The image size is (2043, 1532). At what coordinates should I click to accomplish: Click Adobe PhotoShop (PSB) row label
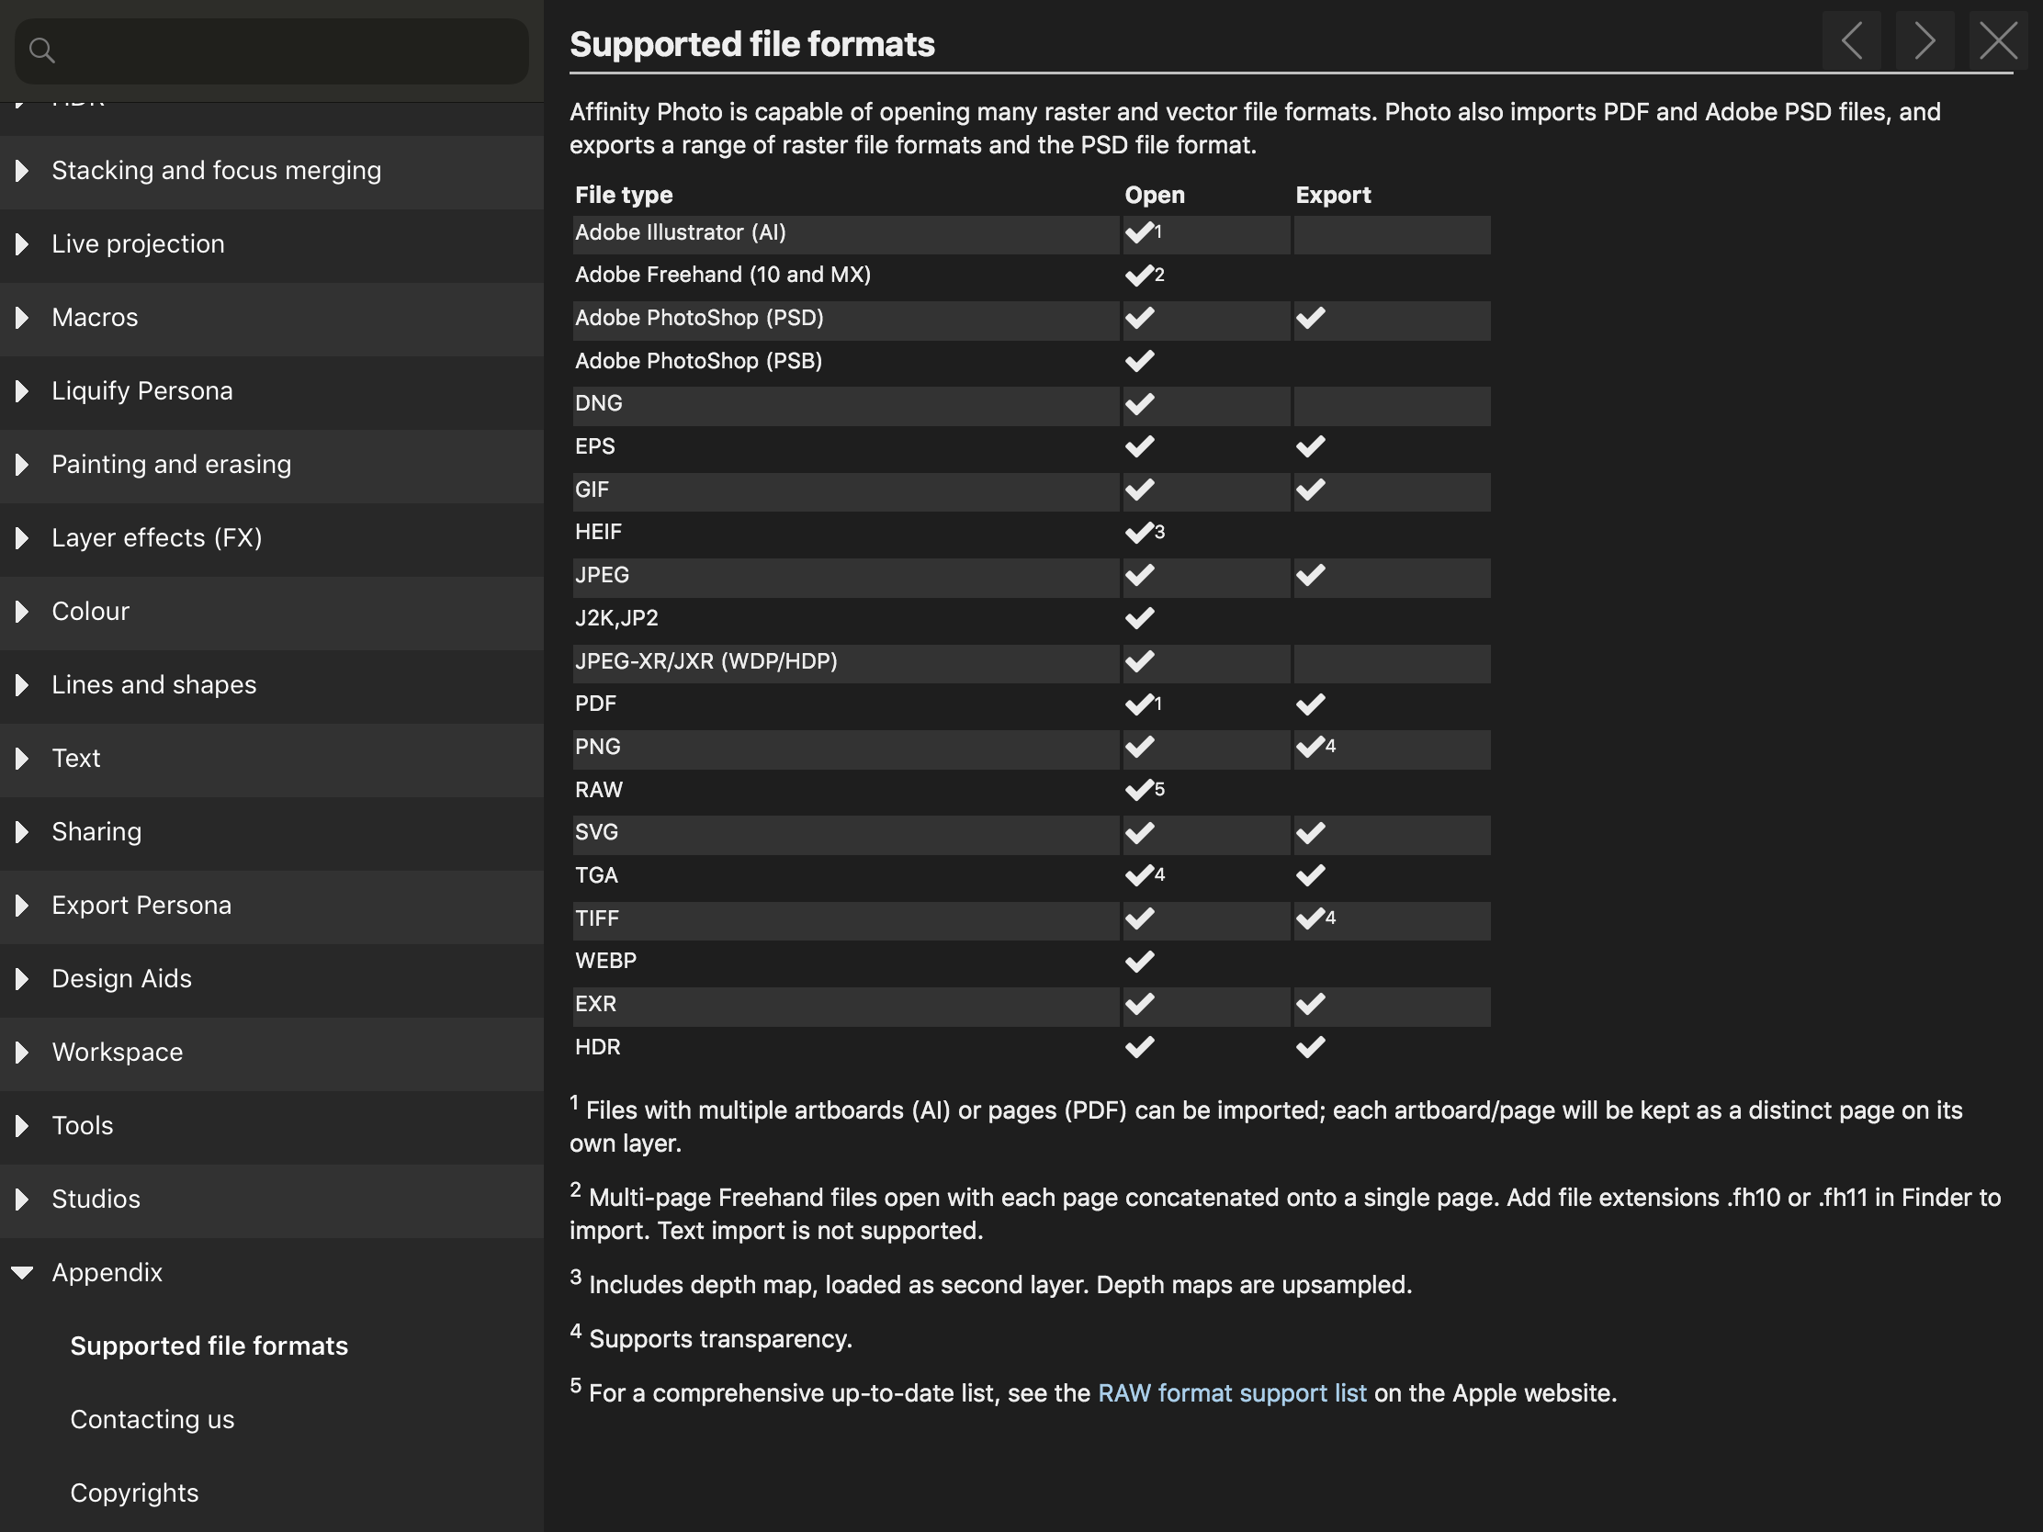698,361
